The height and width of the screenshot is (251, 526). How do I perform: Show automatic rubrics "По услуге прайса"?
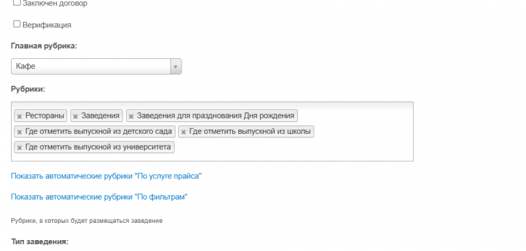106,176
